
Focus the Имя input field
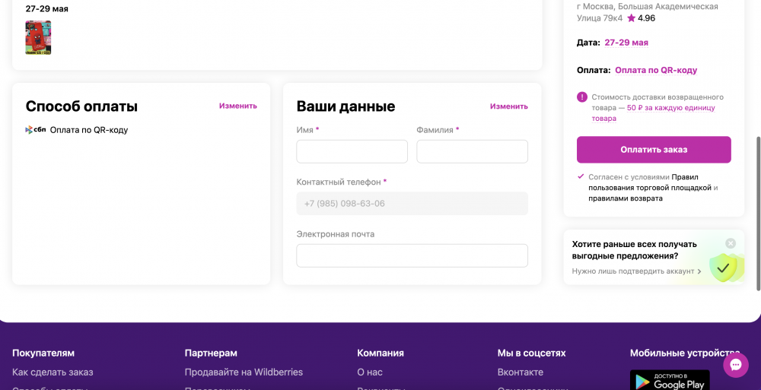point(352,151)
